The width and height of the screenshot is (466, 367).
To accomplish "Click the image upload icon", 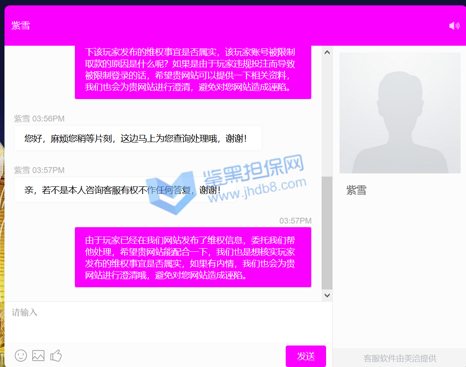I will (x=38, y=356).
